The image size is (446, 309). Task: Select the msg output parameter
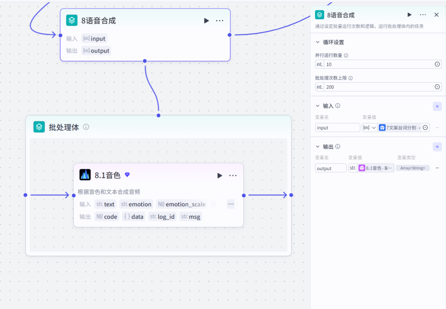191,217
